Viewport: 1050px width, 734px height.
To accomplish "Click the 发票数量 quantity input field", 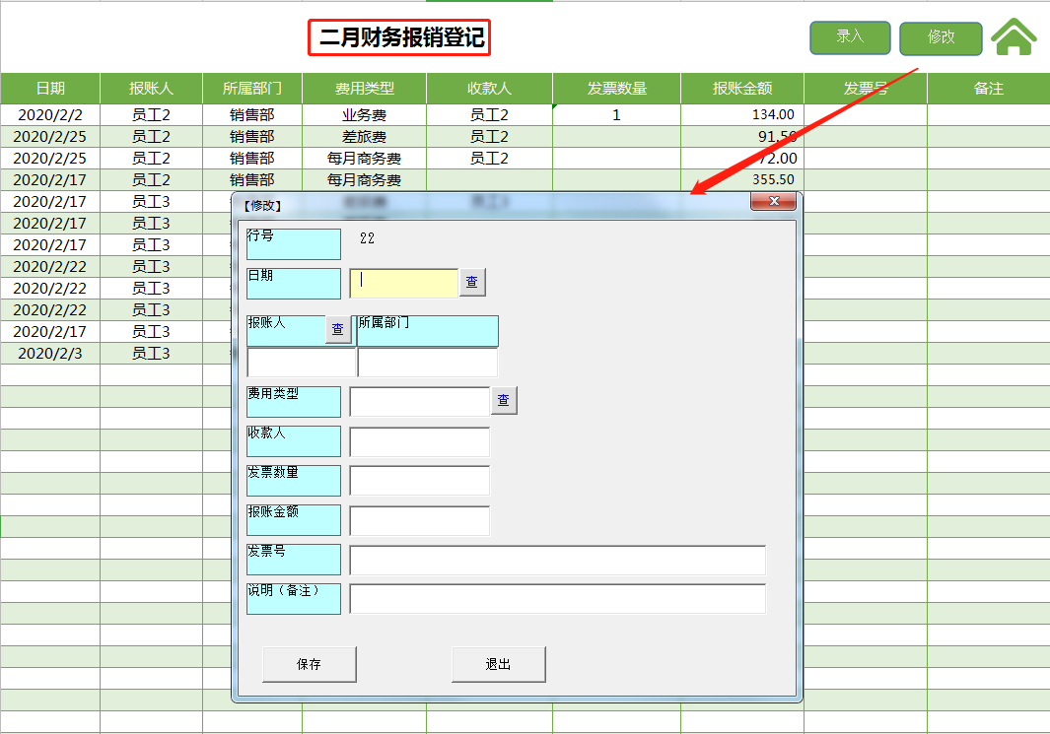I will coord(419,481).
